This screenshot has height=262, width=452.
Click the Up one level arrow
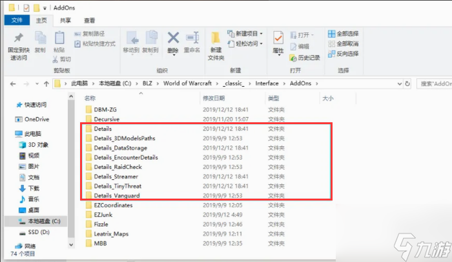click(x=46, y=83)
